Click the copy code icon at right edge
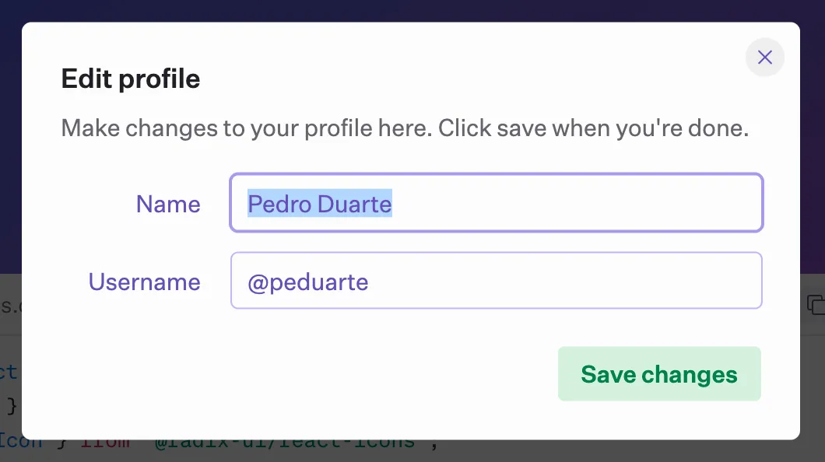Viewport: 825px width, 462px height. pyautogui.click(x=816, y=304)
